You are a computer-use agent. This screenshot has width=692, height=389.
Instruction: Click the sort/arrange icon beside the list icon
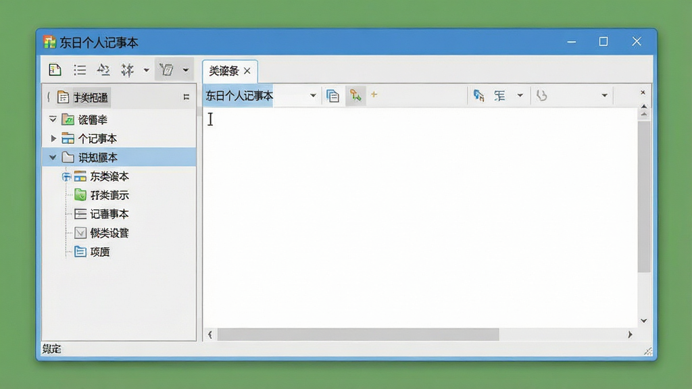pyautogui.click(x=103, y=70)
